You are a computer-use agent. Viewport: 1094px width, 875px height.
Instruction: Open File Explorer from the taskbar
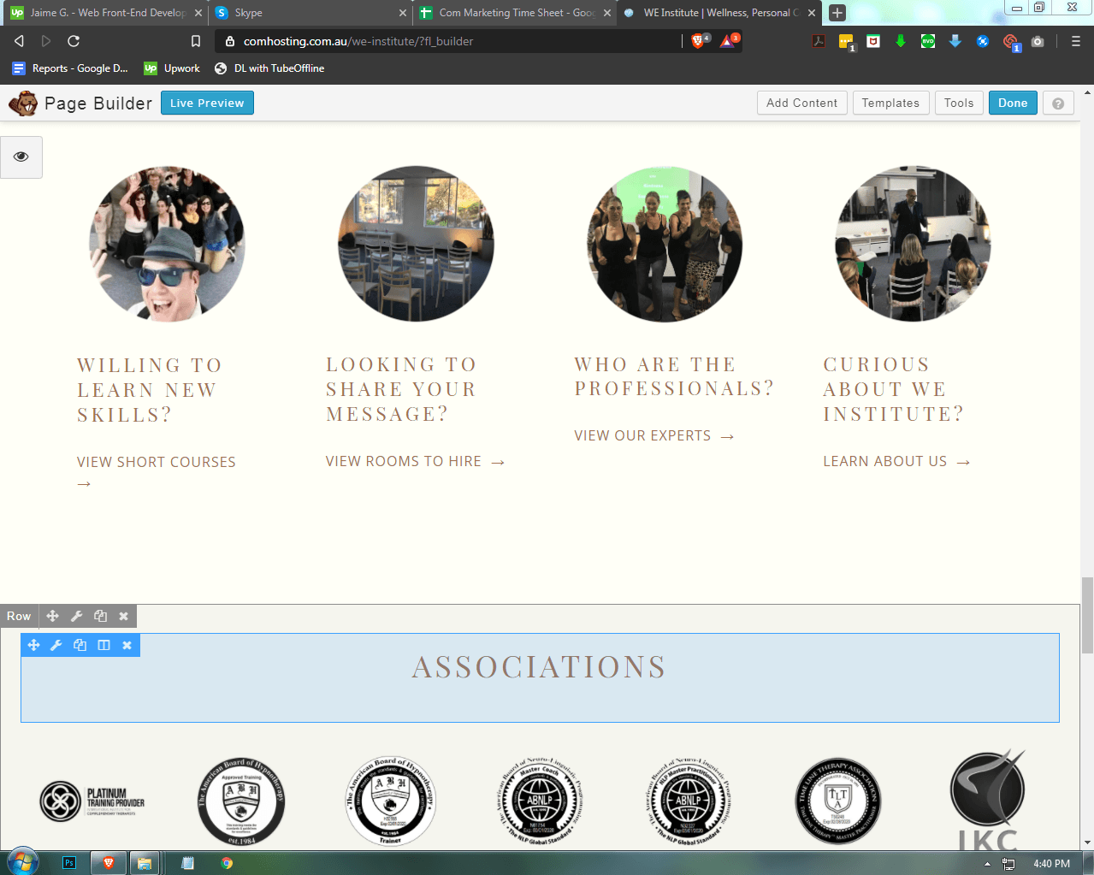145,863
